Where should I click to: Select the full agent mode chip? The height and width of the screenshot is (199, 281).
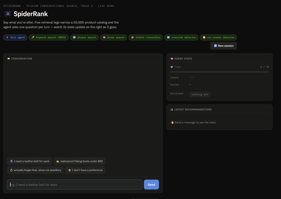(15, 37)
